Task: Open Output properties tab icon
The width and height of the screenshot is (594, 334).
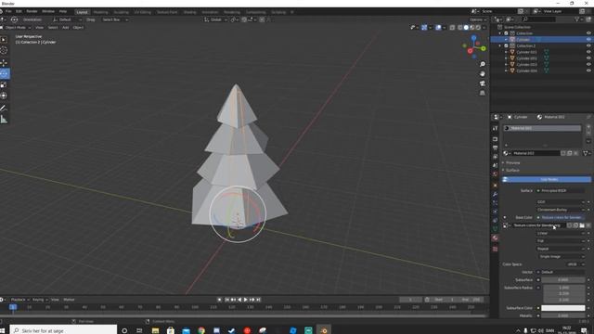Action: [495, 148]
